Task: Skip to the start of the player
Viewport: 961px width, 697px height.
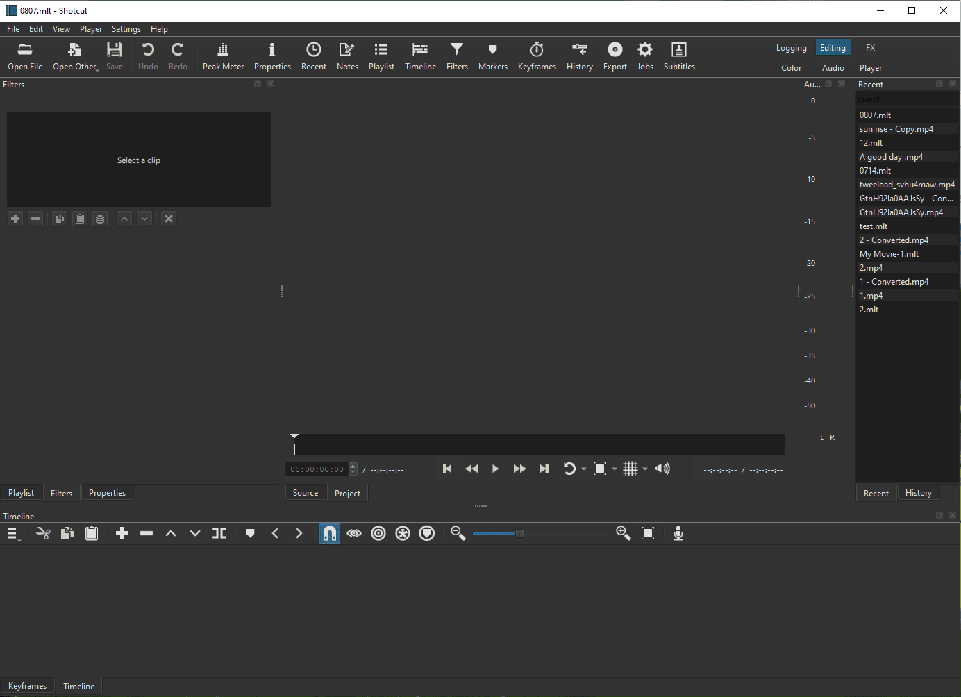Action: 447,469
